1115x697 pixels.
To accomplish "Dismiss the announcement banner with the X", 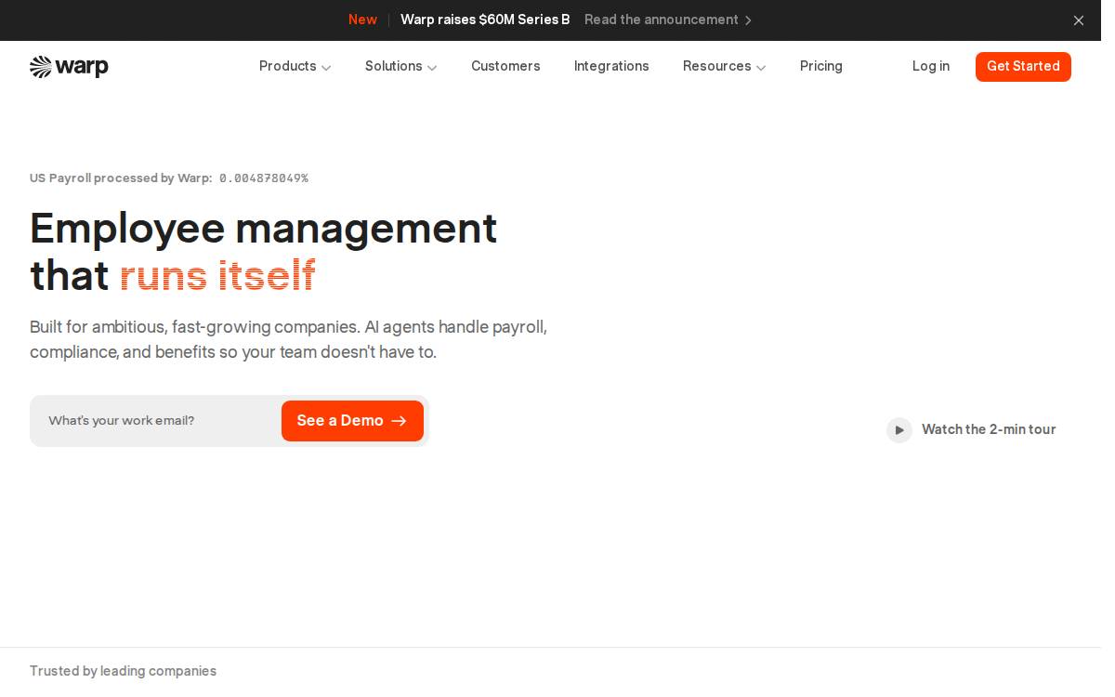I will 1079,20.
